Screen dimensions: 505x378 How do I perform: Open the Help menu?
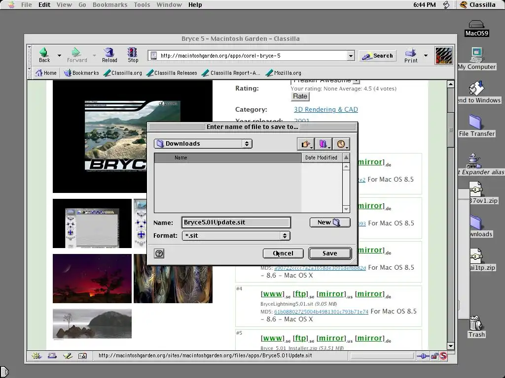(195, 5)
